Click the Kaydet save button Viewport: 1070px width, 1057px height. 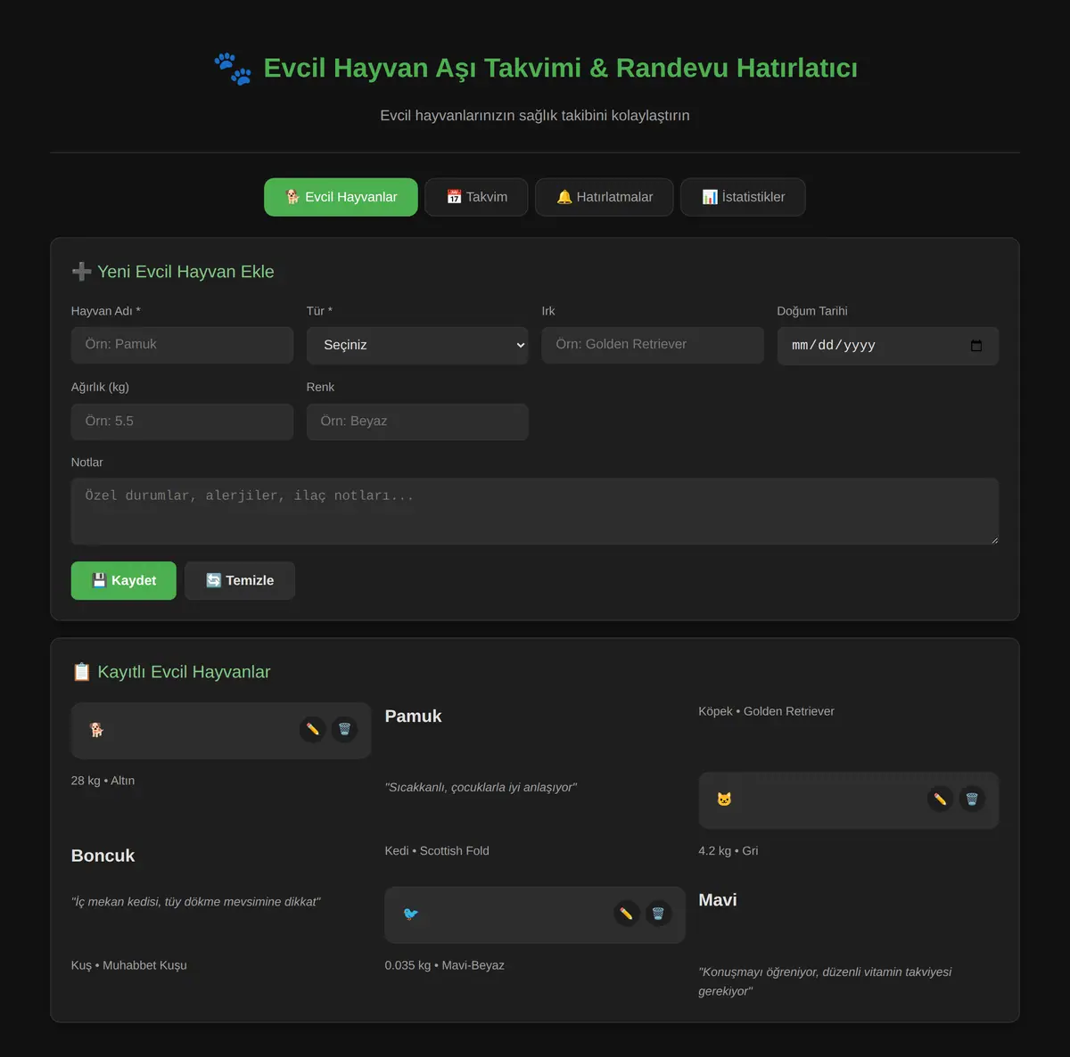[124, 581]
